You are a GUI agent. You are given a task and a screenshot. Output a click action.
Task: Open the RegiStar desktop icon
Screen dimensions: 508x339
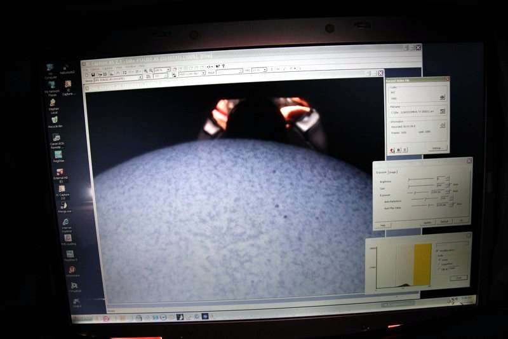pyautogui.click(x=58, y=156)
